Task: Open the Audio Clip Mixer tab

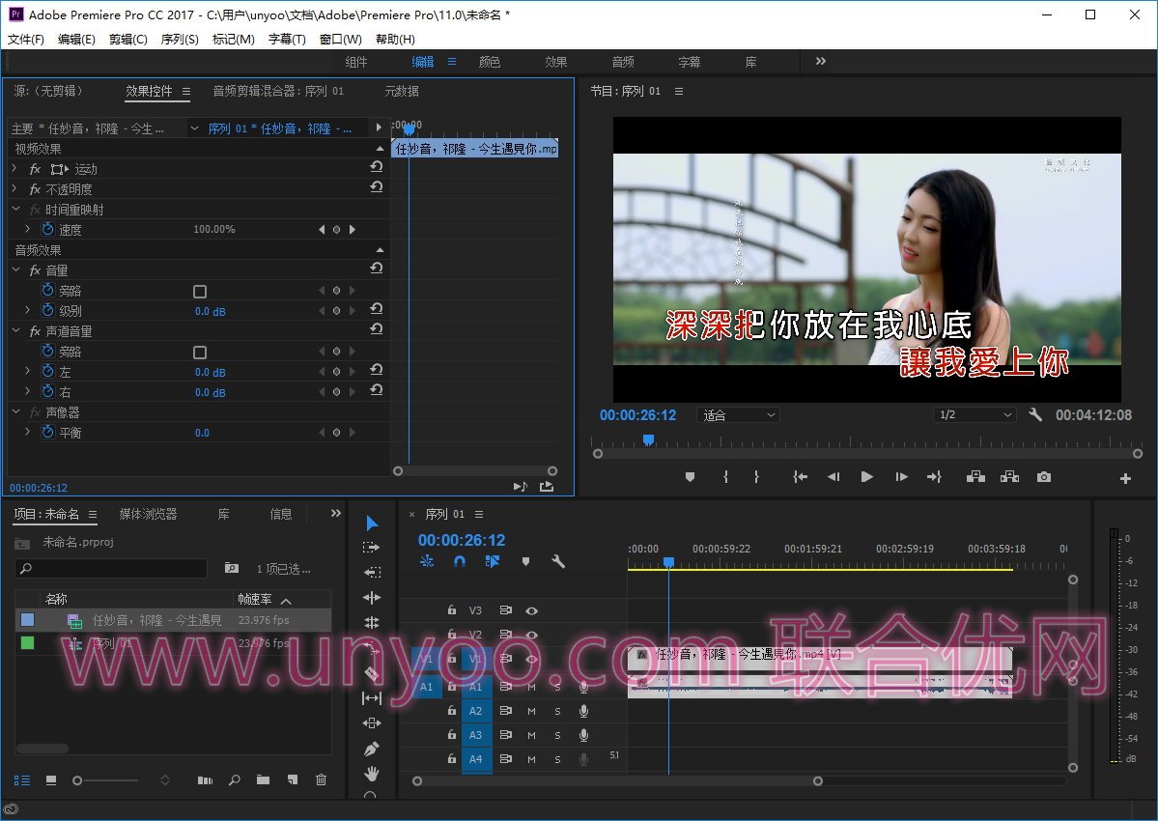Action: 278,91
